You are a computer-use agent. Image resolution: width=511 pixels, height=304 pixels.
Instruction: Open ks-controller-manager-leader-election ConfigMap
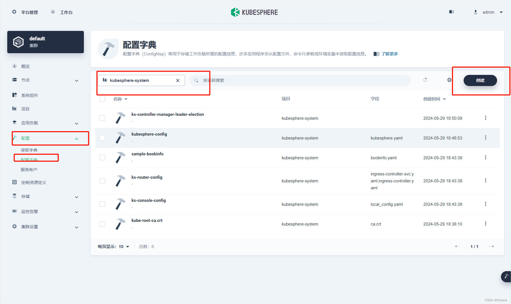(x=168, y=114)
